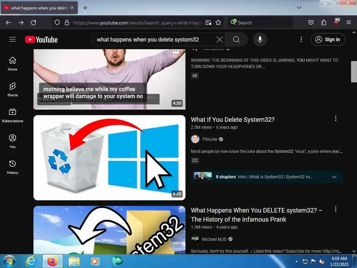Screen dimensions: 357x268
Task: Open Shorts in the sidebar
Action: click(13, 90)
